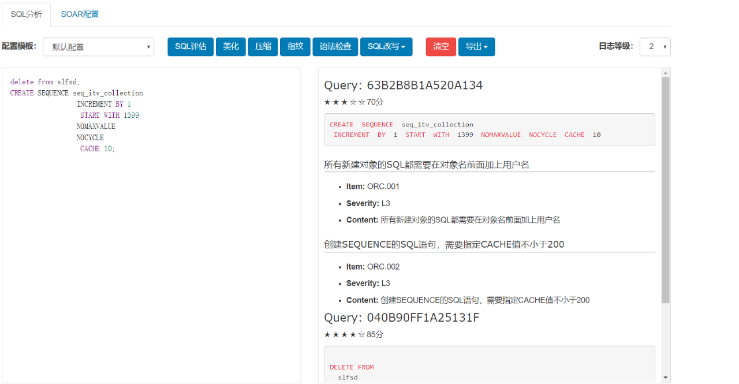Click the 70分 star rating
This screenshot has width=739, height=384.
(353, 102)
